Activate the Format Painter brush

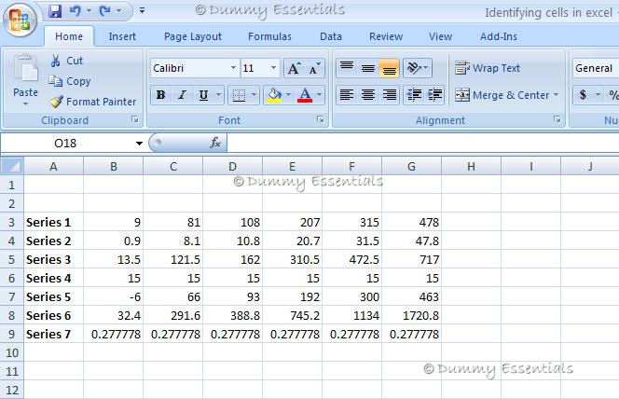(x=93, y=102)
